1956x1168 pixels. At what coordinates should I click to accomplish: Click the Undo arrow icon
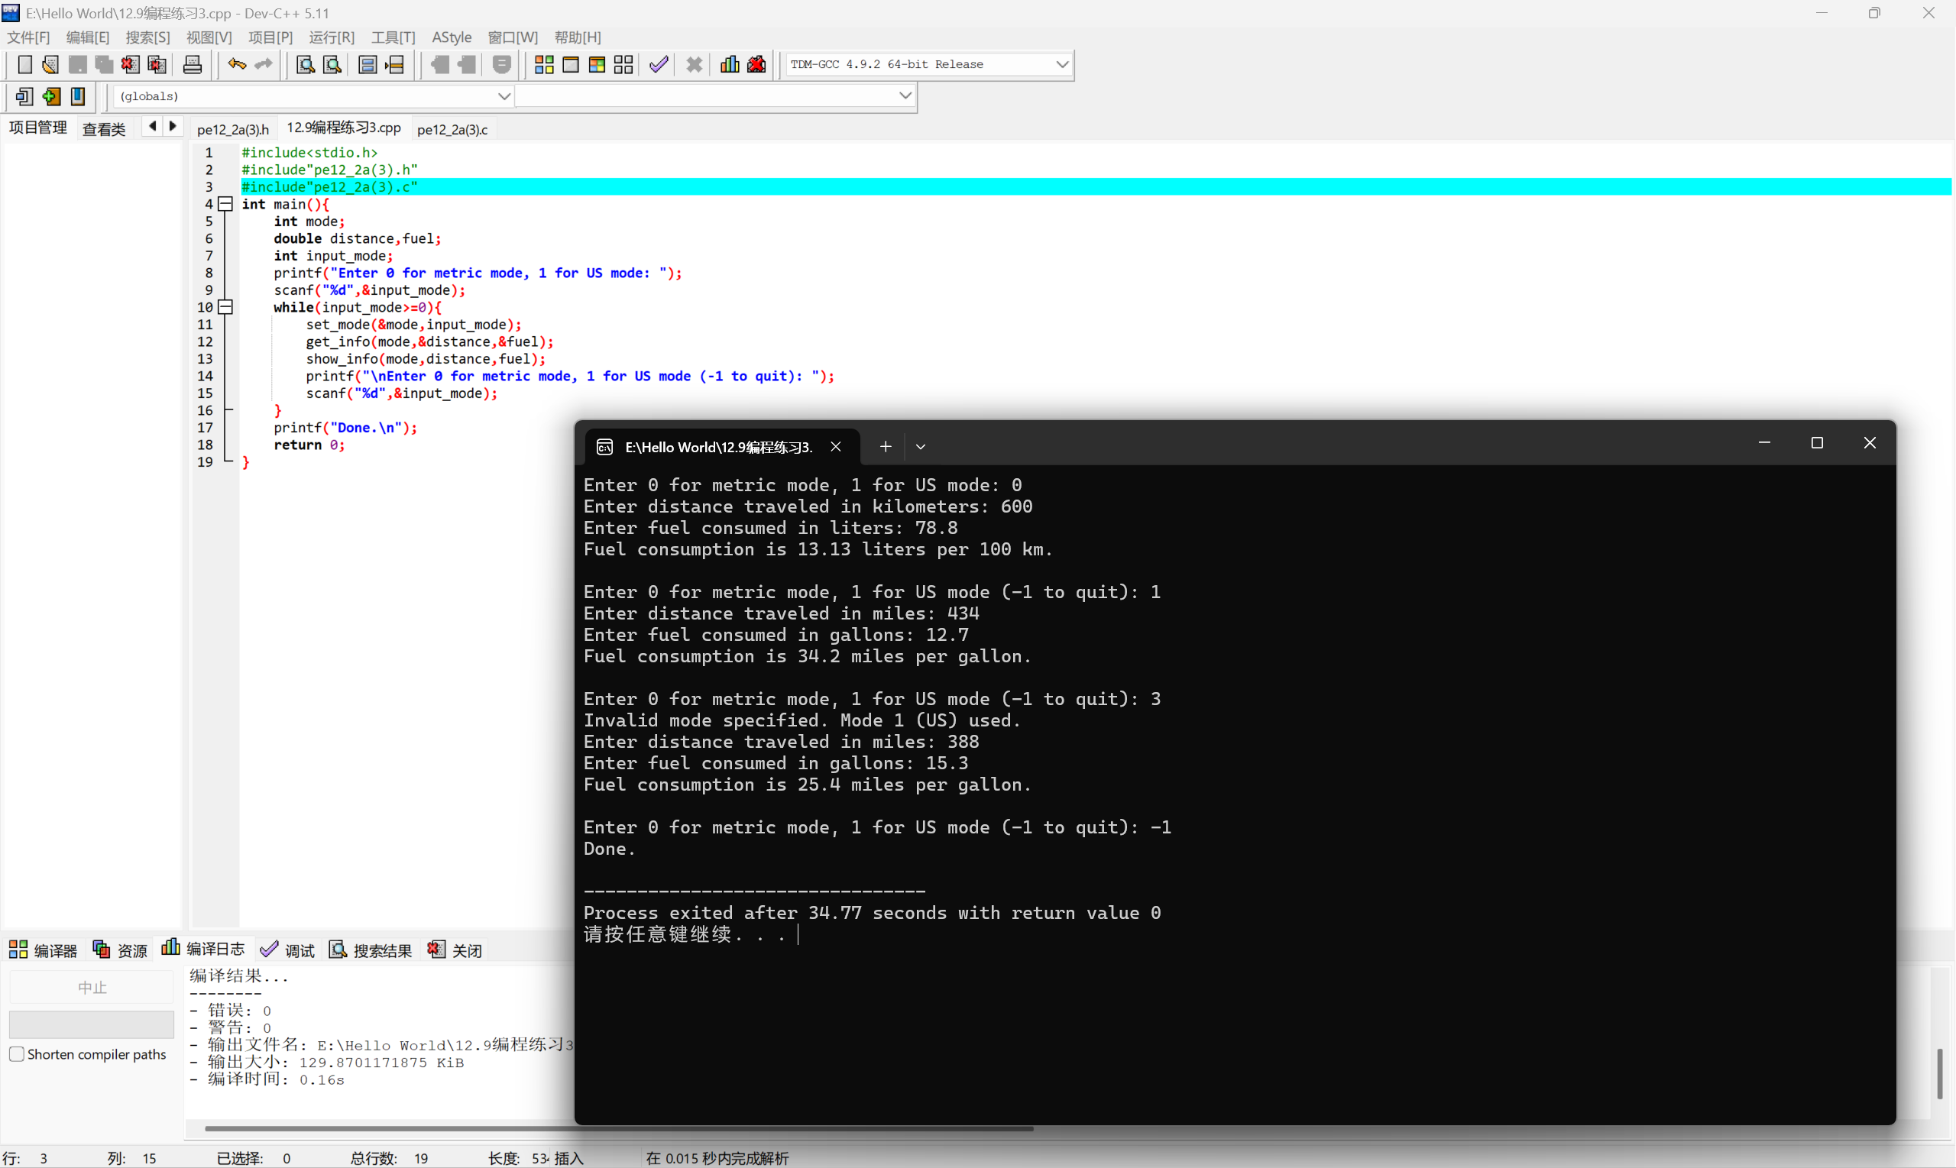click(x=236, y=64)
